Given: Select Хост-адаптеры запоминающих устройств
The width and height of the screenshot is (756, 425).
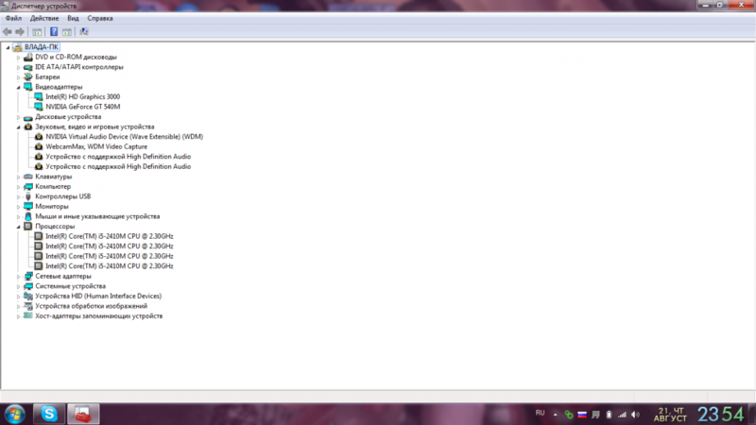Looking at the screenshot, I should point(99,316).
